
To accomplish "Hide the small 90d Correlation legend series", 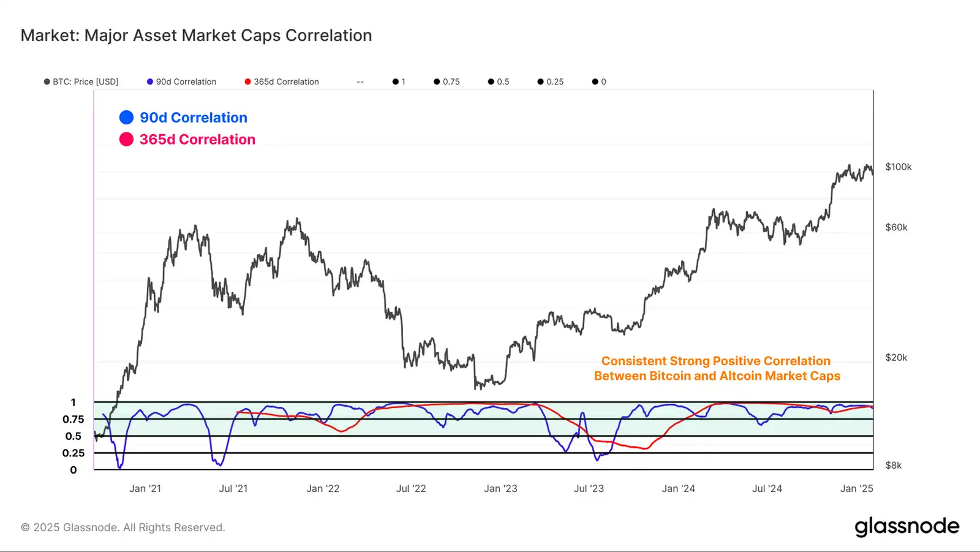I will [x=182, y=81].
